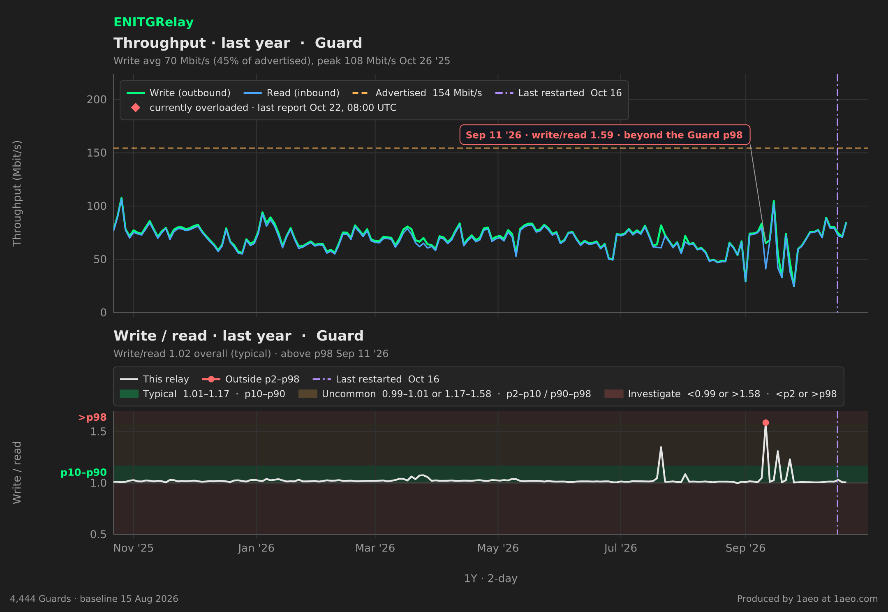Image resolution: width=888 pixels, height=612 pixels.
Task: Click the red outlier dot on ratio chart
Action: 765,422
